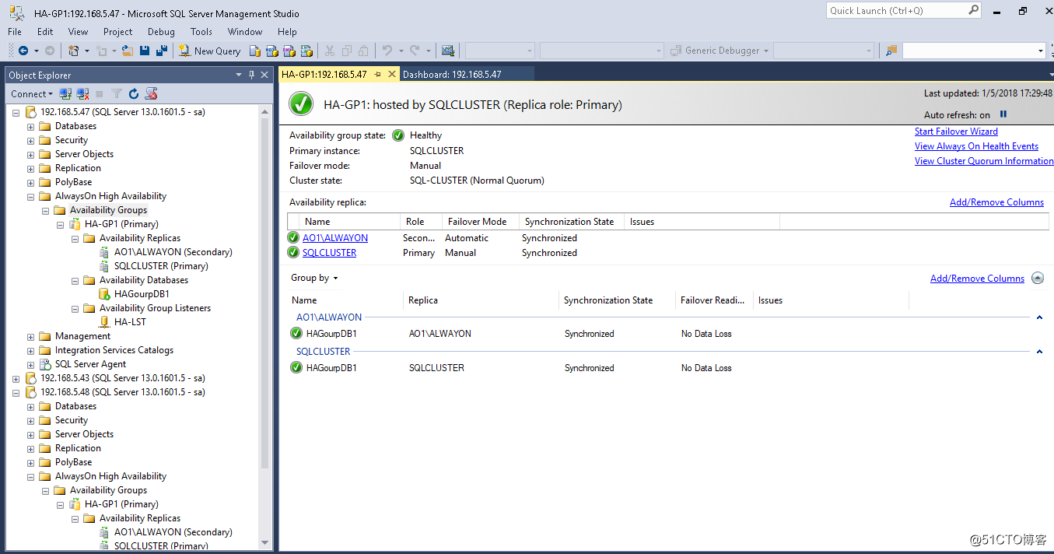Open the Project menu
1054x554 pixels.
tap(117, 32)
